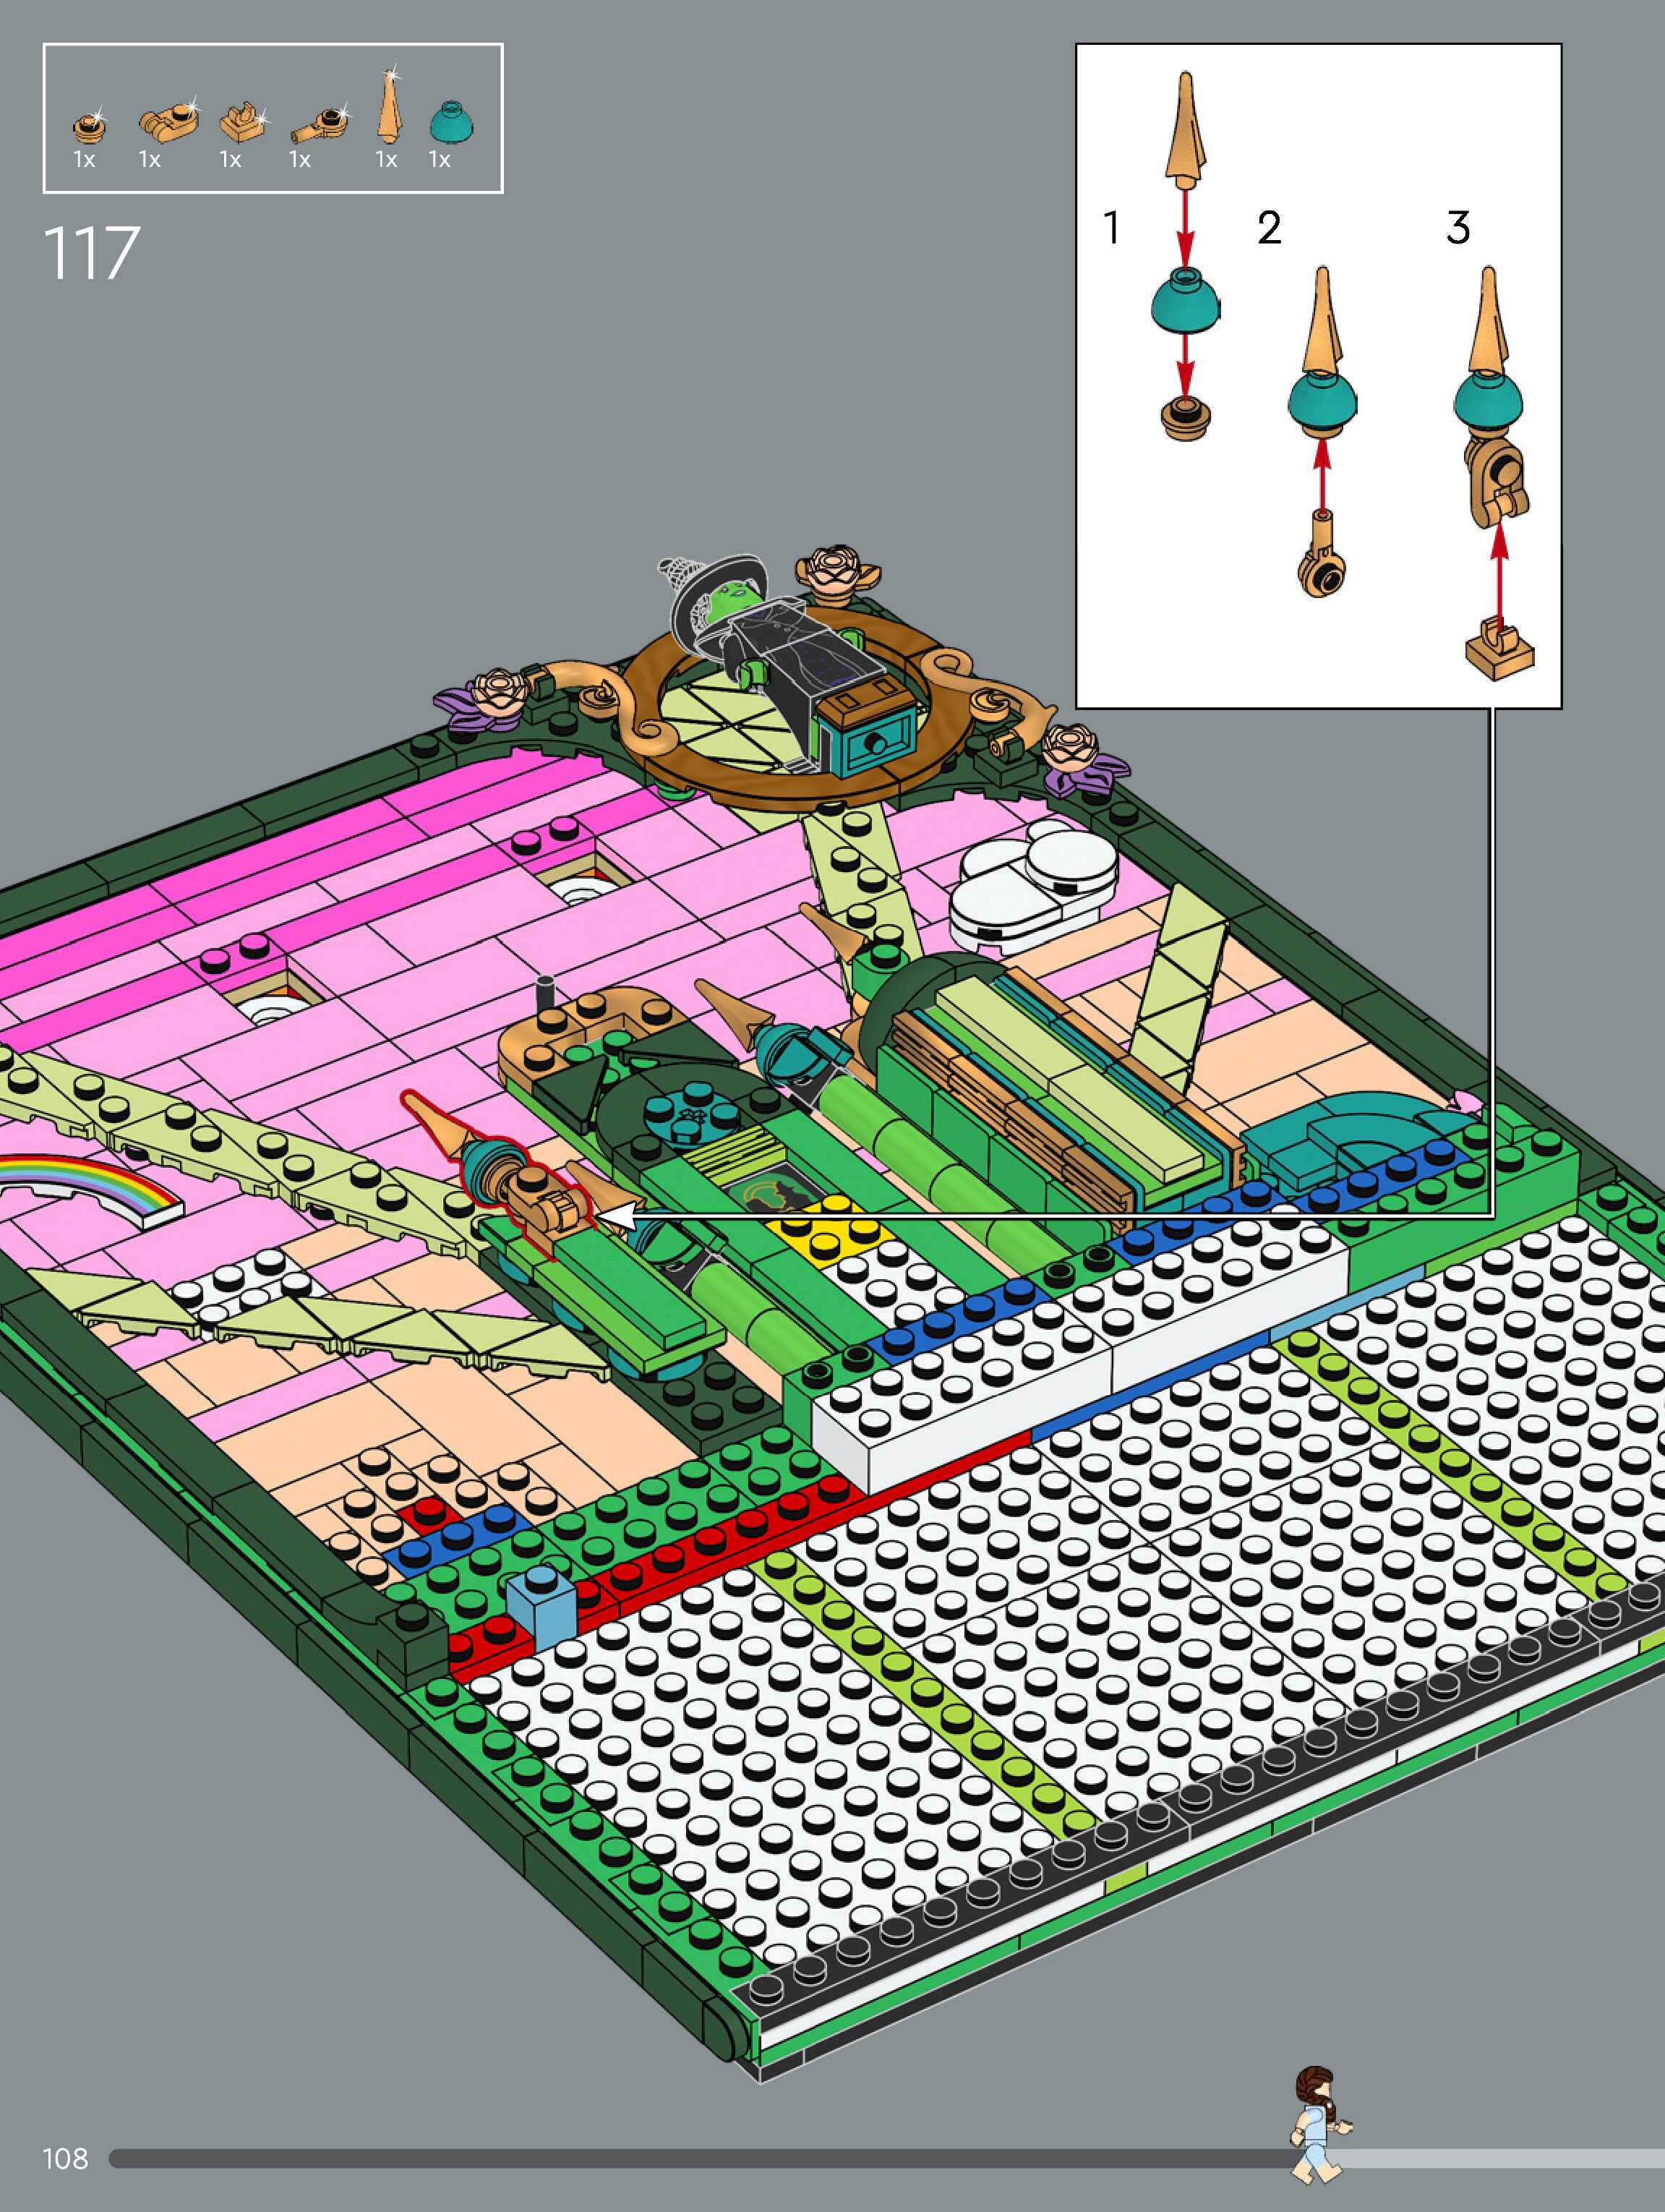
Task: Click sub-step 2 number in the callout
Action: point(1269,228)
